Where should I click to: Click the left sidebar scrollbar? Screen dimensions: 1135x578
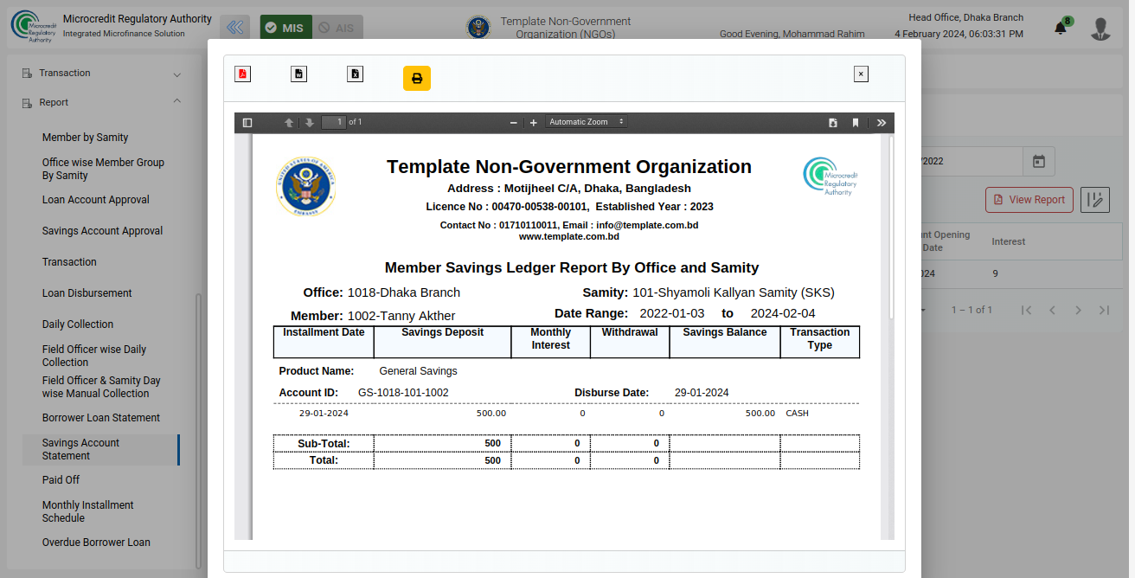pyautogui.click(x=198, y=429)
